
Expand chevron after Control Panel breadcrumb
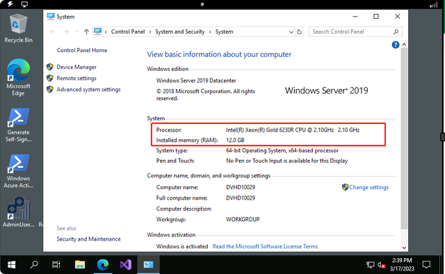tap(150, 32)
